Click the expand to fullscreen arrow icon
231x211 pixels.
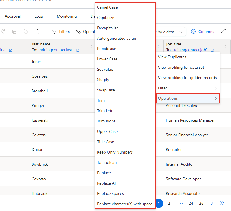click(x=223, y=31)
